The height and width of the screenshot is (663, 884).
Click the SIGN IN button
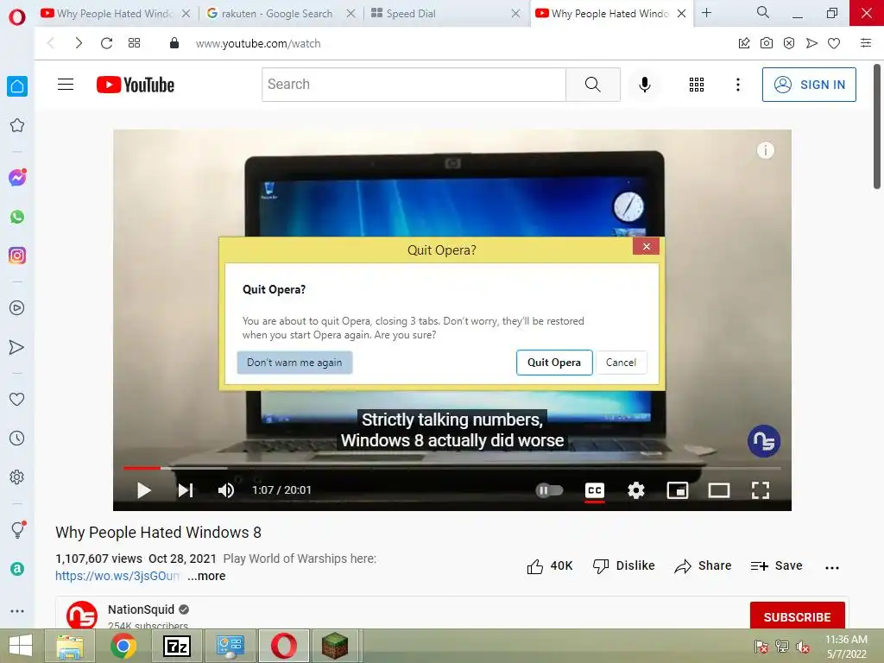pos(809,85)
